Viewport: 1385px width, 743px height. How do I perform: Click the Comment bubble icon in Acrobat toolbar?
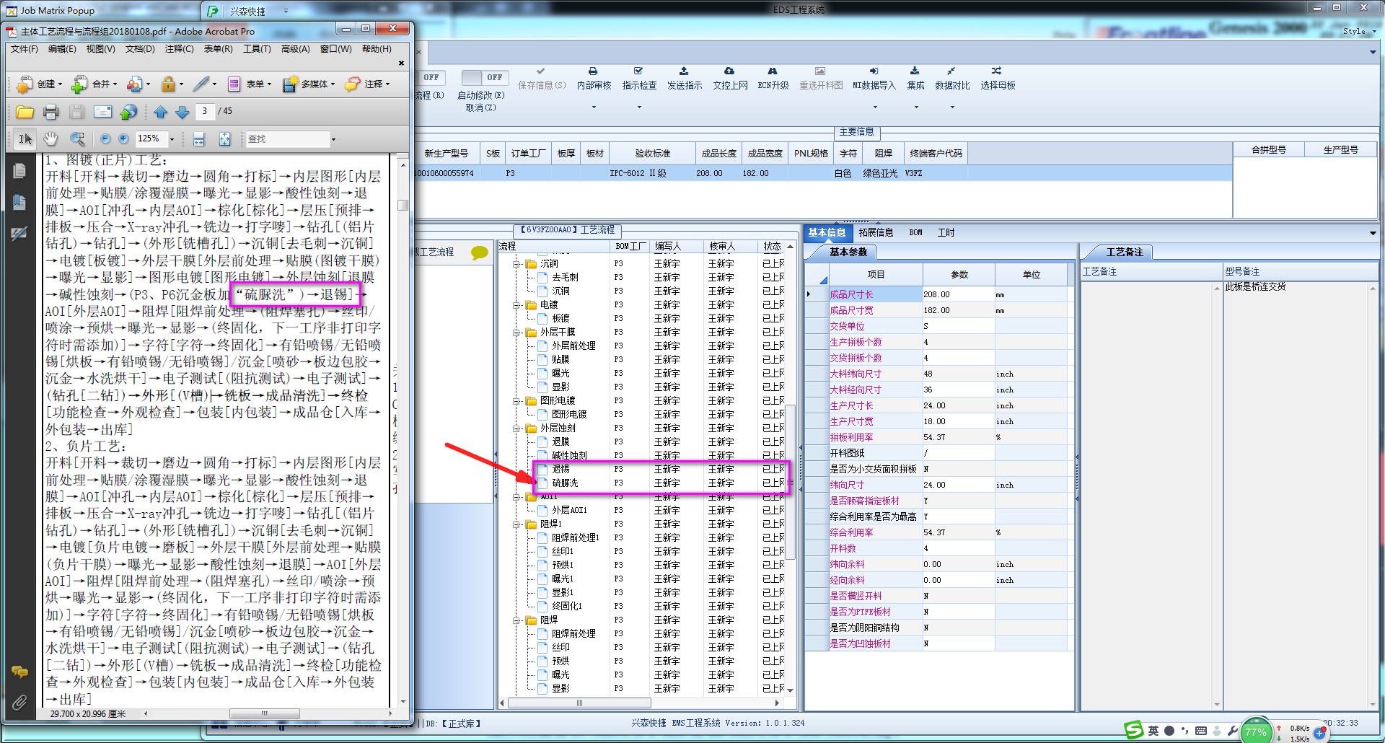tap(353, 84)
